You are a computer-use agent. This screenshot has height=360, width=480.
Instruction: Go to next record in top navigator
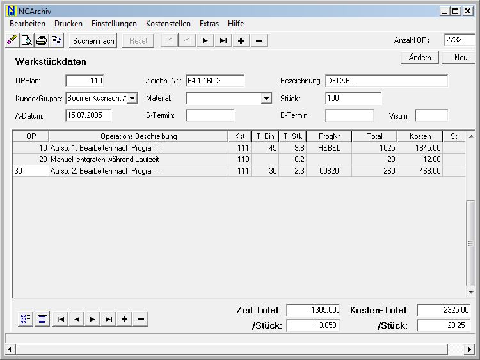click(x=205, y=40)
